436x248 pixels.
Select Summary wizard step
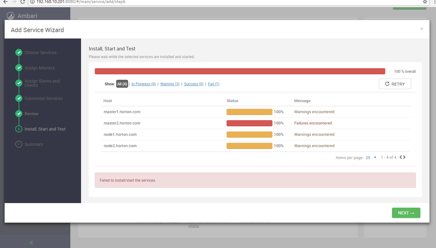[x=34, y=144]
